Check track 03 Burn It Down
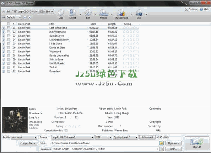Image resolution: width=211 pixels, height=153 pixels. coord(9,36)
